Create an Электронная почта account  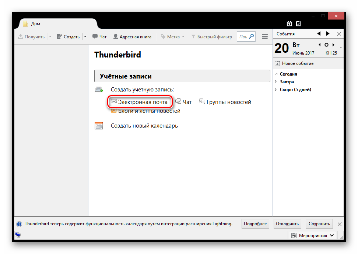(x=139, y=102)
